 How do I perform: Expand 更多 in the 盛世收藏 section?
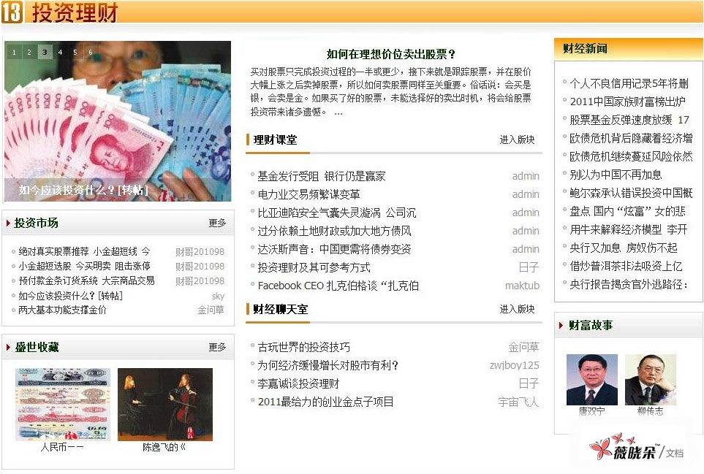click(x=217, y=348)
